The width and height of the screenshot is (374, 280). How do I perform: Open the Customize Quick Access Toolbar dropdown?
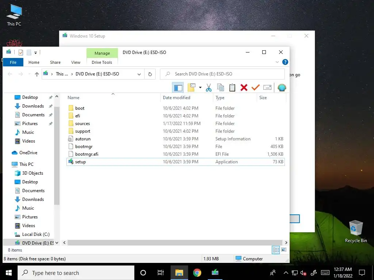point(35,52)
